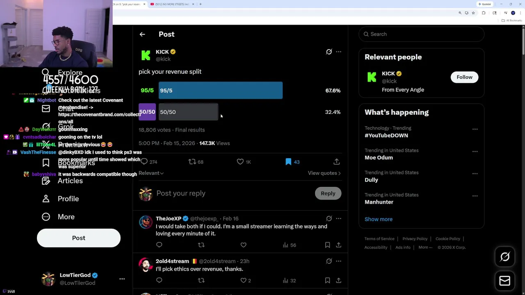Bookmark TheJoeXP's reply
This screenshot has height=295, width=525.
(x=327, y=245)
